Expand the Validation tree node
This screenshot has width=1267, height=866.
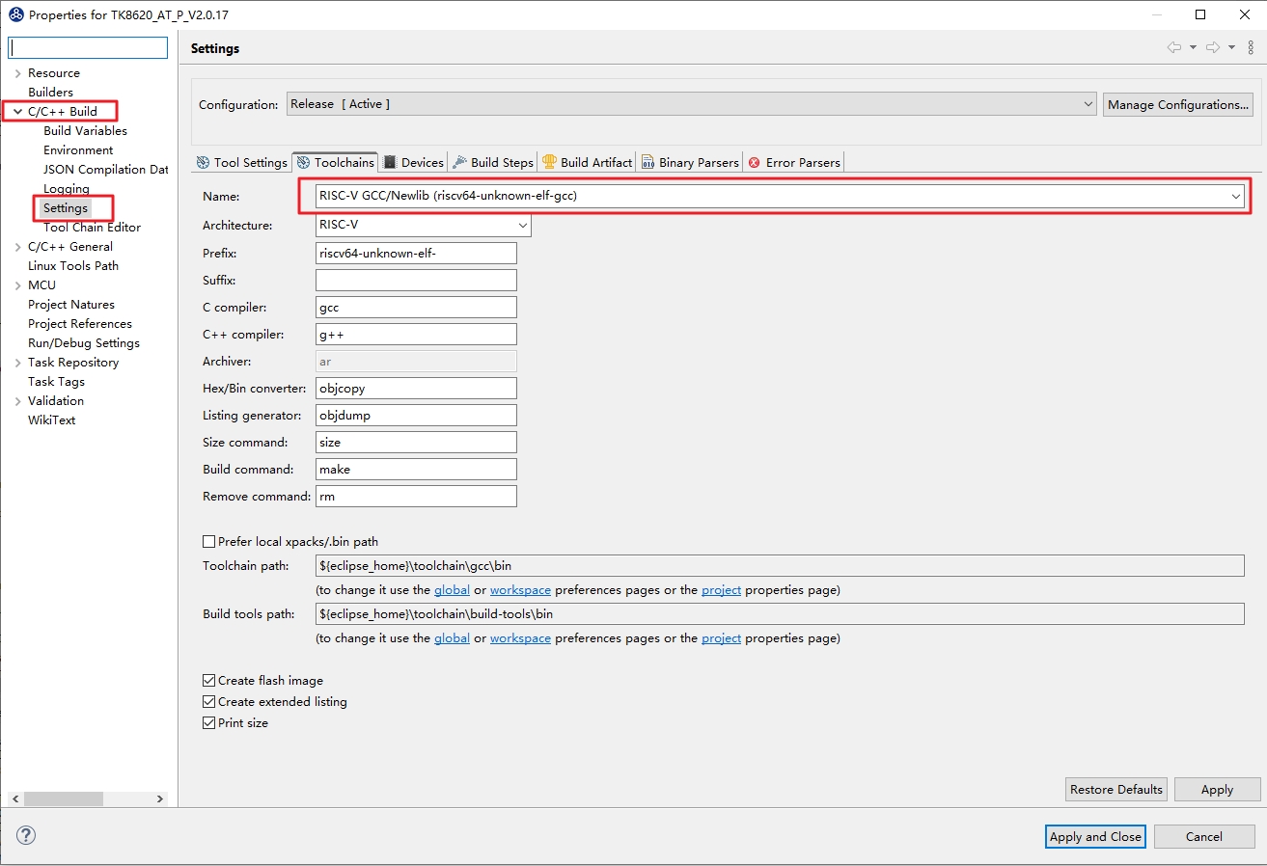(x=17, y=401)
